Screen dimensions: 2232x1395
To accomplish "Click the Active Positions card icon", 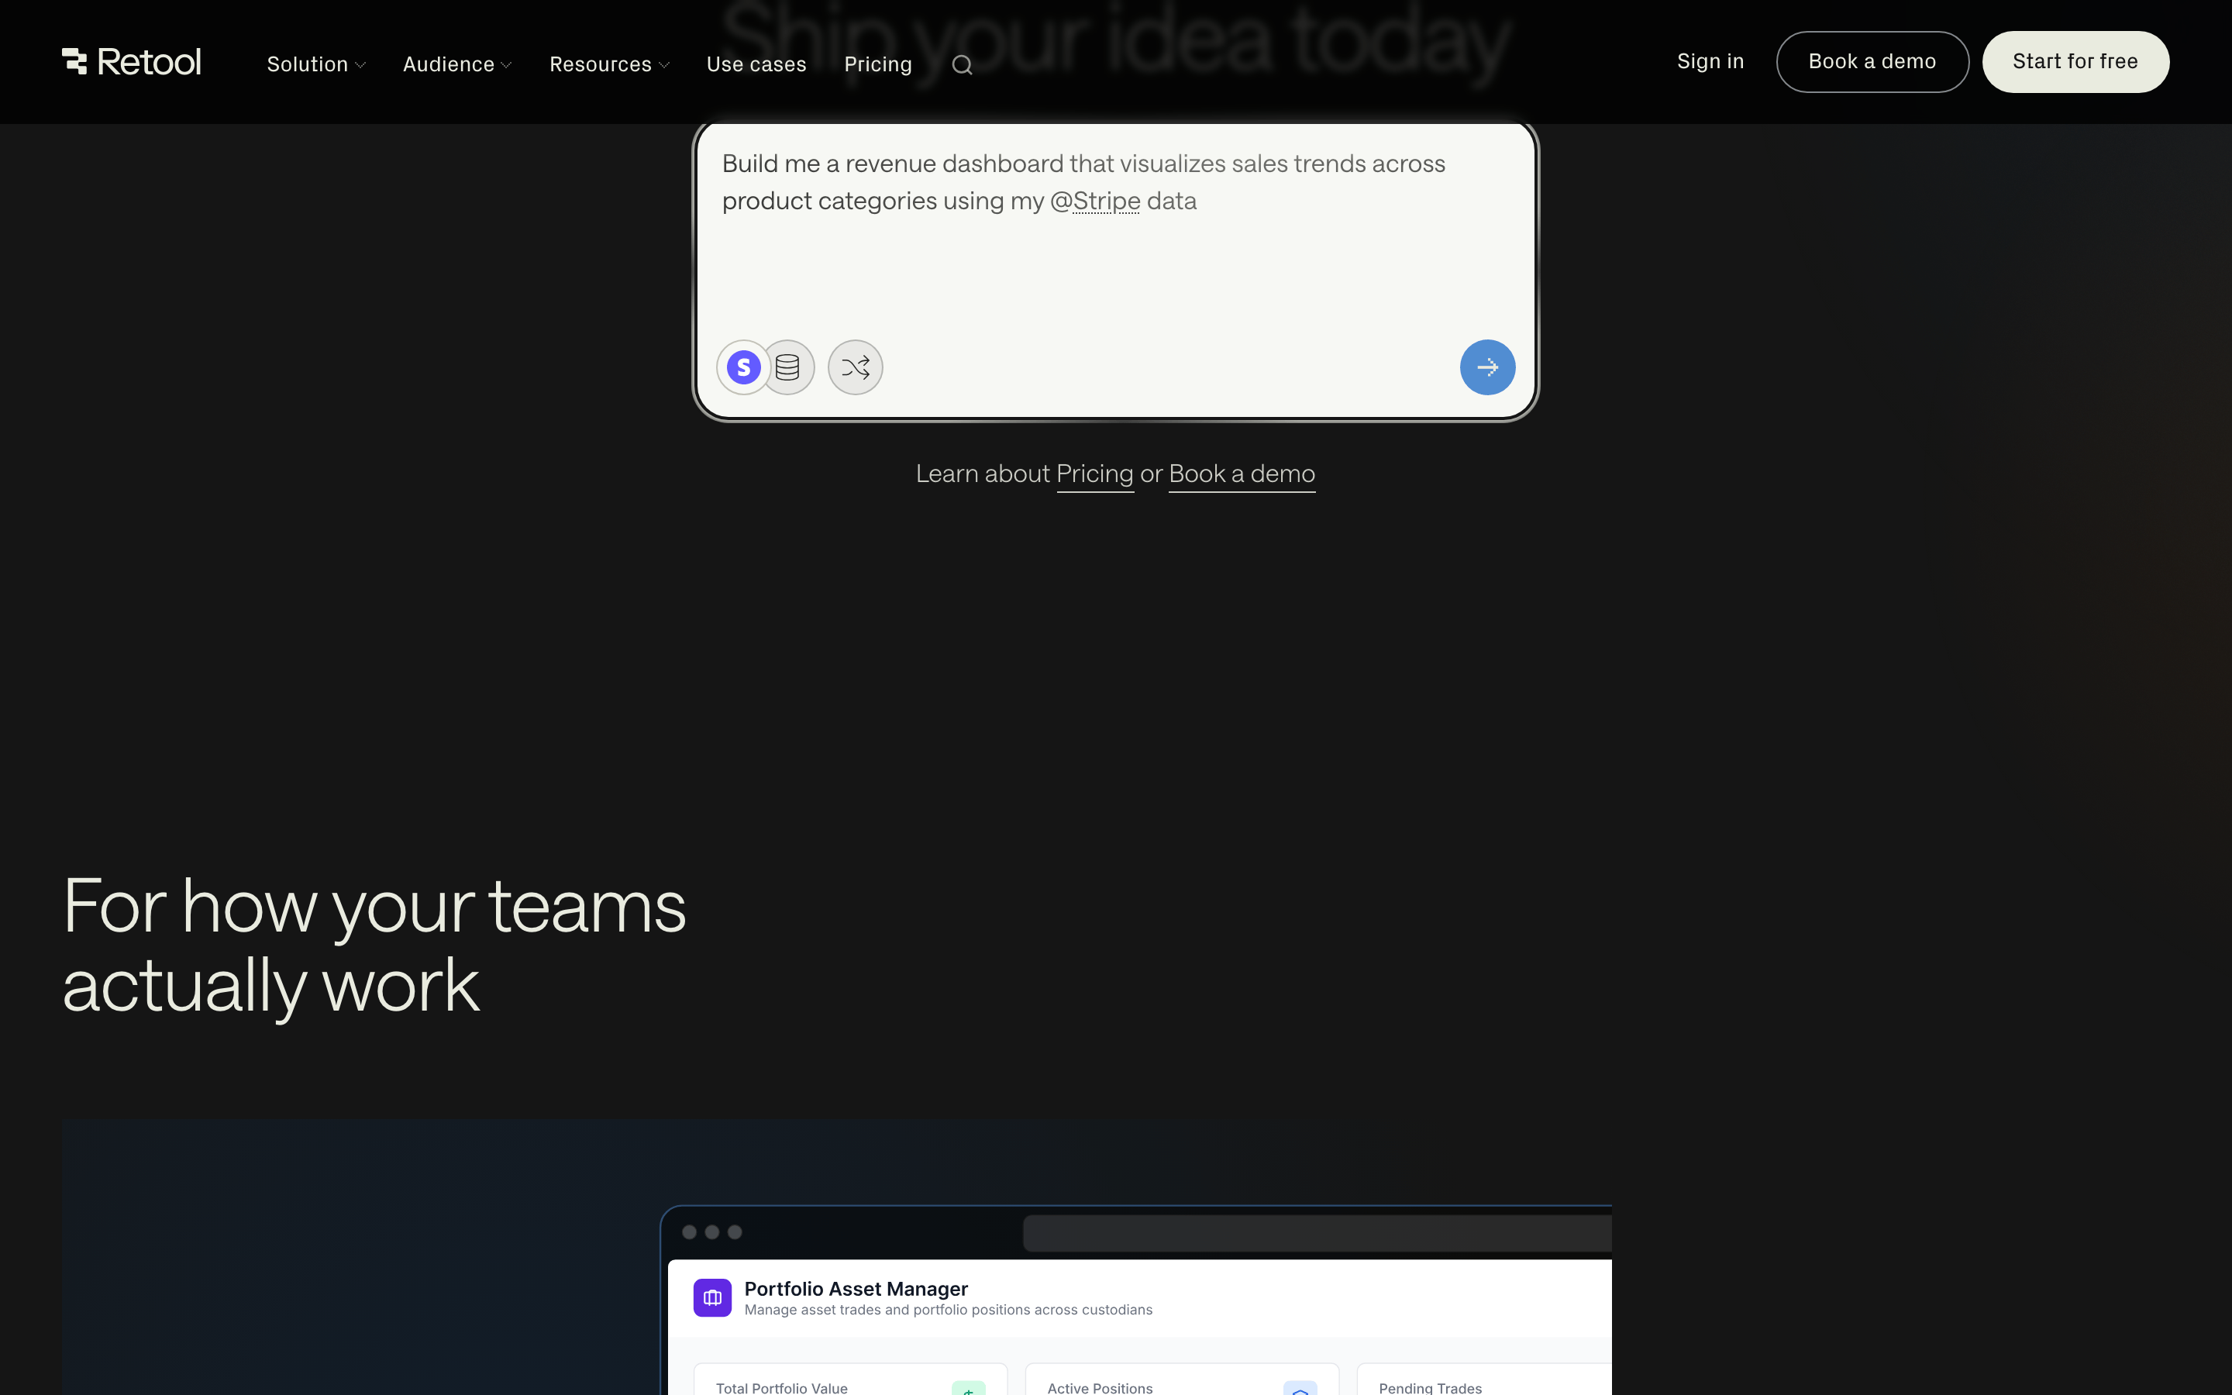I will [1300, 1387].
